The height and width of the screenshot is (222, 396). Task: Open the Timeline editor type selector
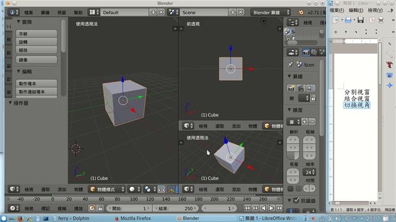pyautogui.click(x=14, y=208)
